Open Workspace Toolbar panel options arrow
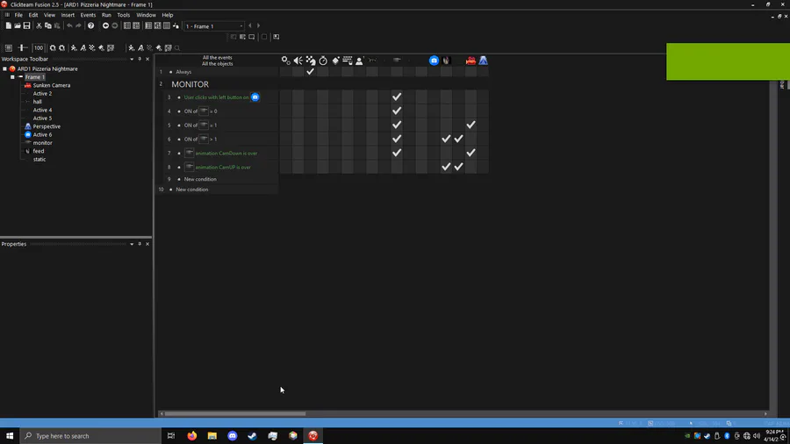790x444 pixels. [132, 59]
